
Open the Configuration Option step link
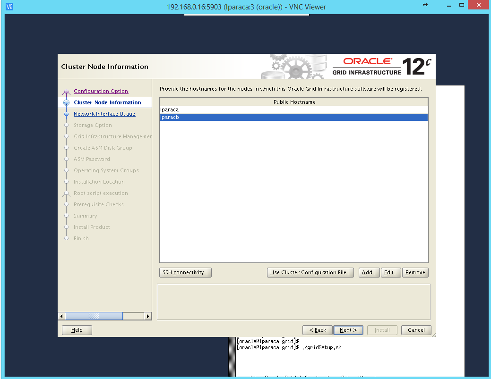tap(101, 91)
